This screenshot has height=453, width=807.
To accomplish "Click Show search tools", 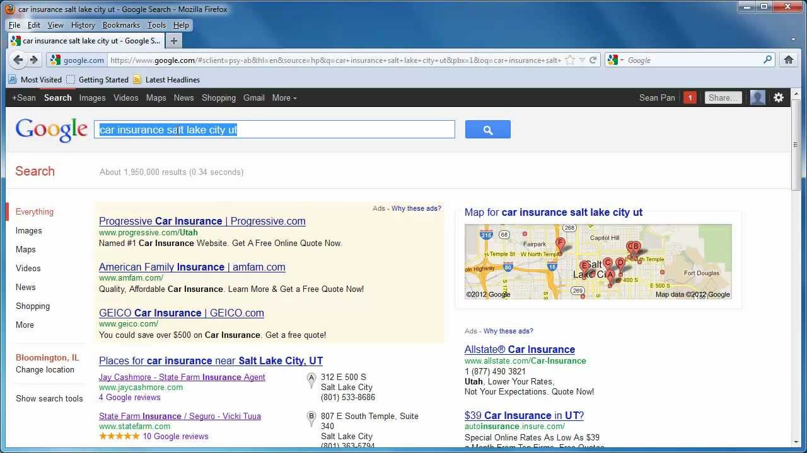I will [x=49, y=398].
